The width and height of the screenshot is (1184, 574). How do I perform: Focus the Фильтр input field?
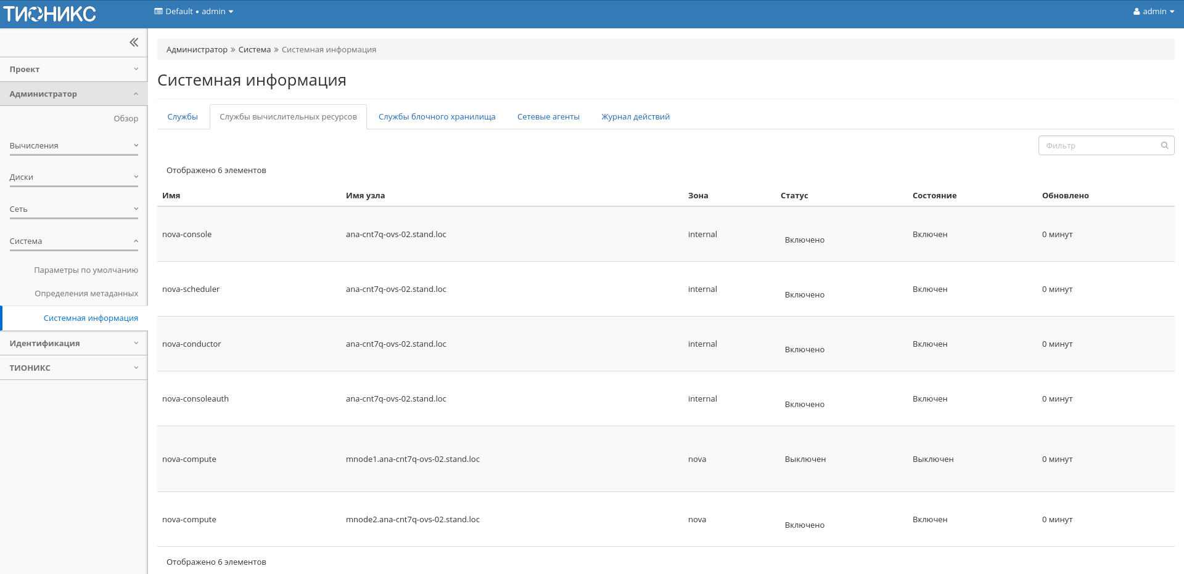pos(1099,146)
